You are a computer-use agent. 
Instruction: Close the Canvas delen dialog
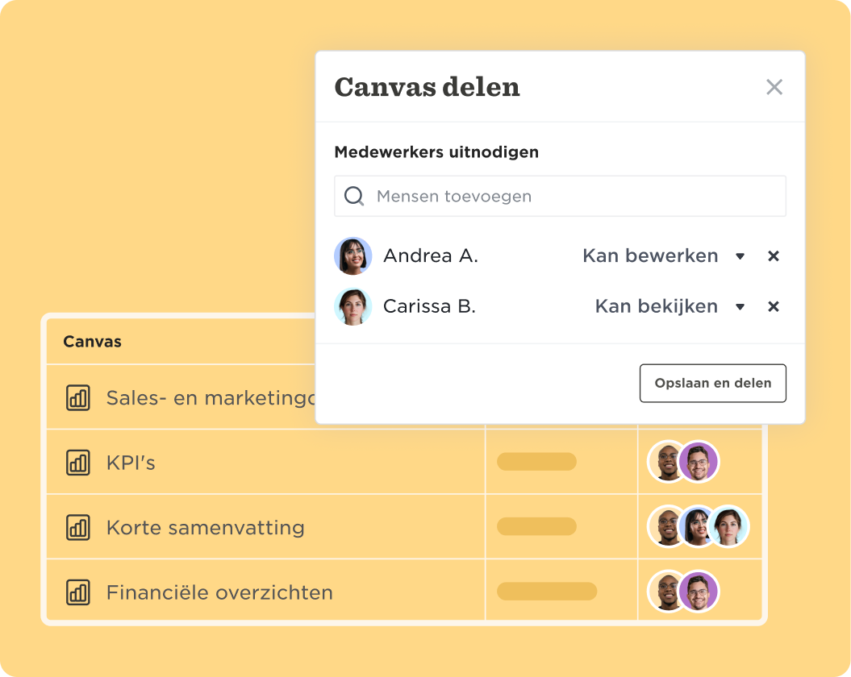point(774,87)
